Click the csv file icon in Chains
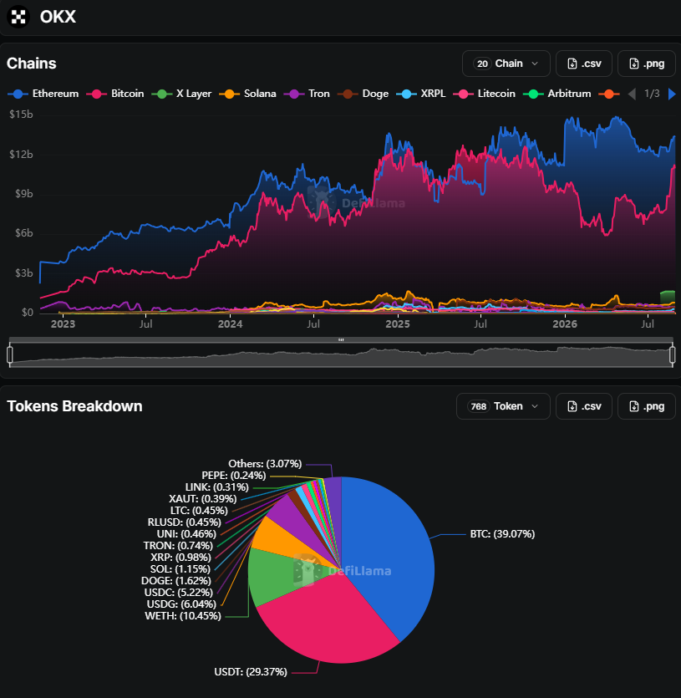 click(572, 64)
